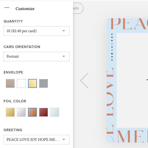
Task: Collapse the Customize panel via dash icon
Action: (x=7, y=8)
